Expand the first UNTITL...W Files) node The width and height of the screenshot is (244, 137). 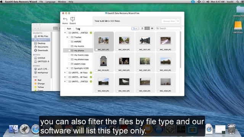pyautogui.click(x=65, y=73)
